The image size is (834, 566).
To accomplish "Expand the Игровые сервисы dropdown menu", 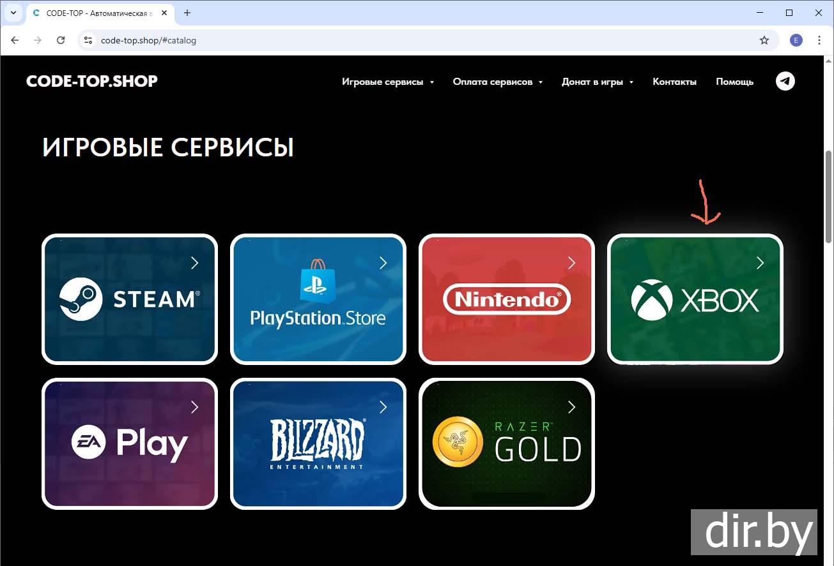I will point(387,82).
